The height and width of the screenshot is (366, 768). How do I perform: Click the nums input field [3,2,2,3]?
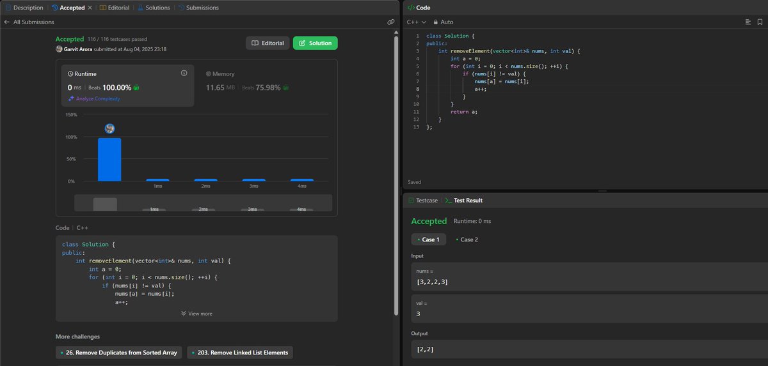point(589,277)
